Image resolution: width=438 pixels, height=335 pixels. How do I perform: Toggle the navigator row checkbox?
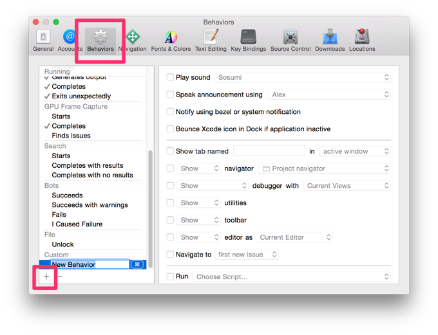[170, 168]
